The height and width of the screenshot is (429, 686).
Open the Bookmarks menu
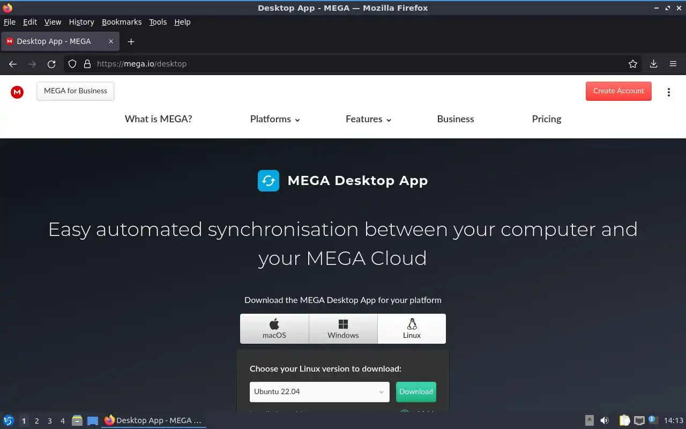(122, 22)
